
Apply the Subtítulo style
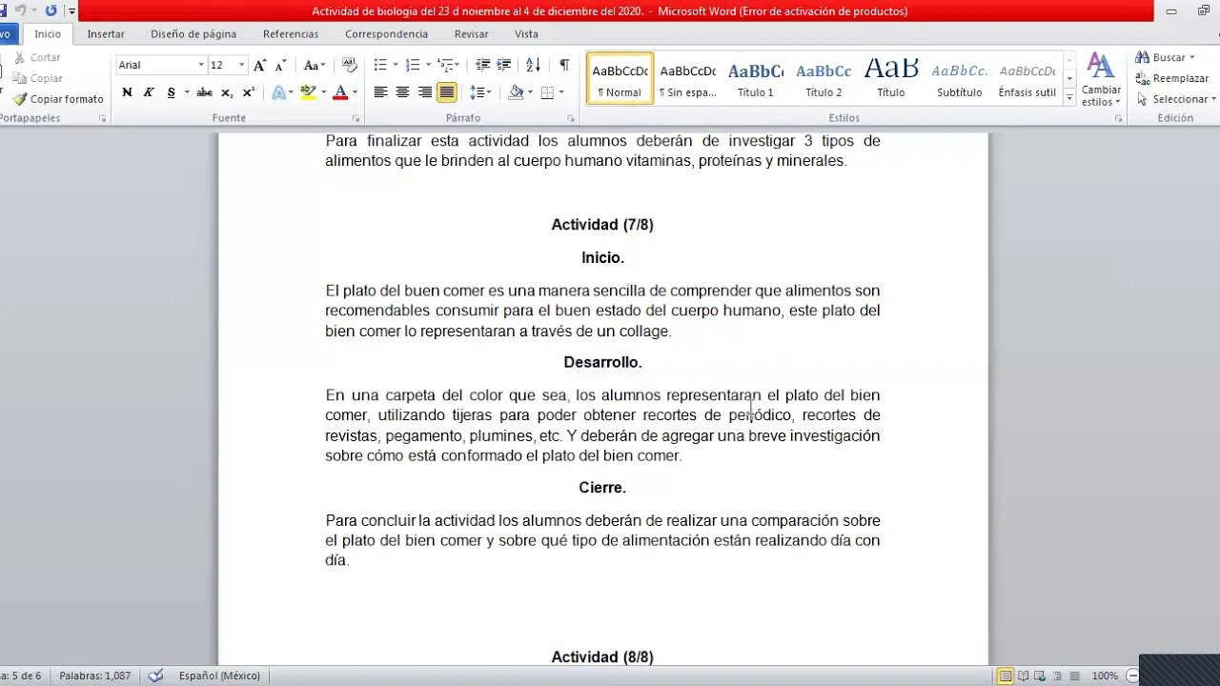point(959,78)
